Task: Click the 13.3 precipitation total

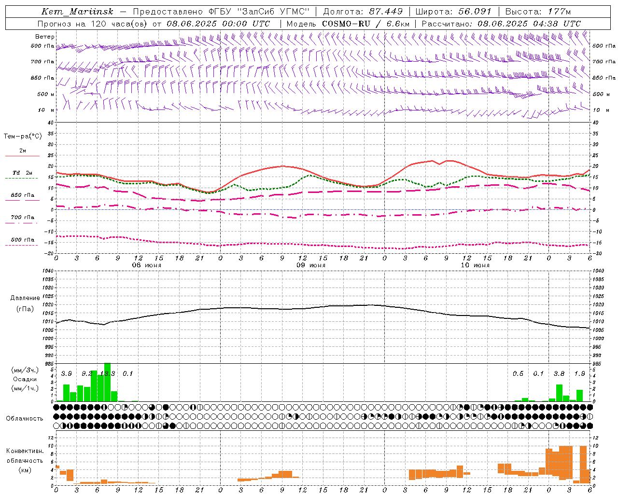Action: (108, 374)
